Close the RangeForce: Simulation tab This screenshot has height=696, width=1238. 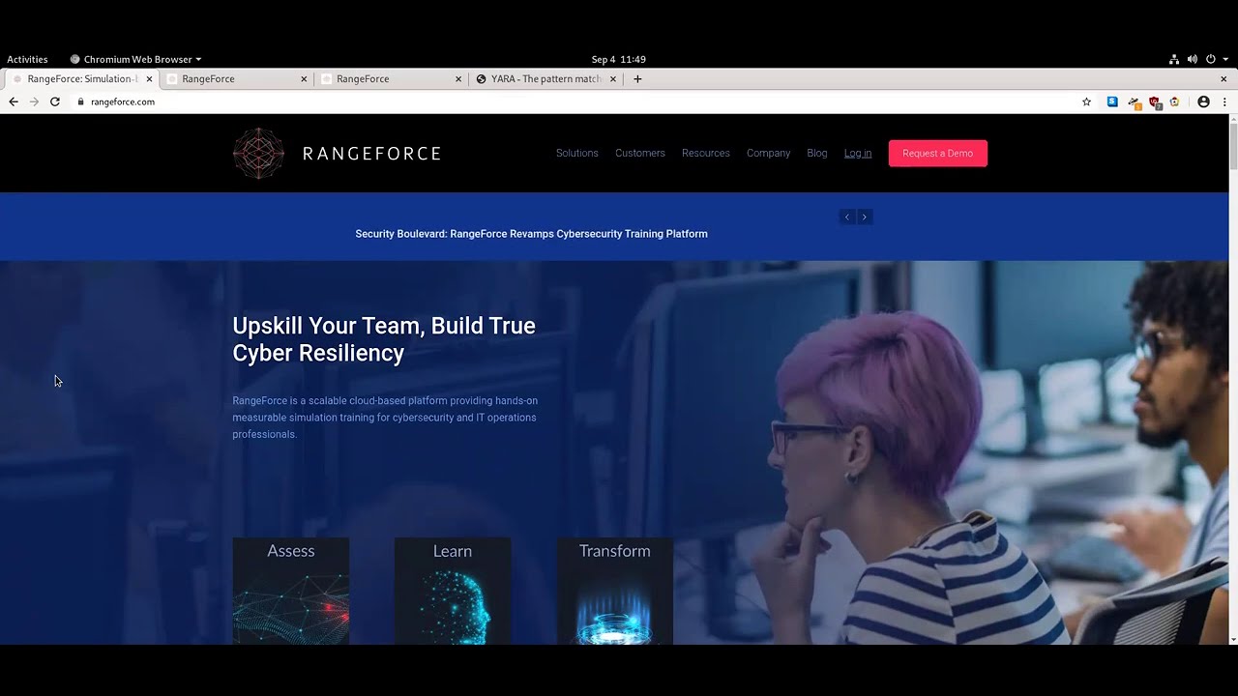[x=149, y=79]
